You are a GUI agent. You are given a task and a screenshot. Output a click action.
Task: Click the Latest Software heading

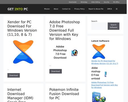tap(100, 41)
